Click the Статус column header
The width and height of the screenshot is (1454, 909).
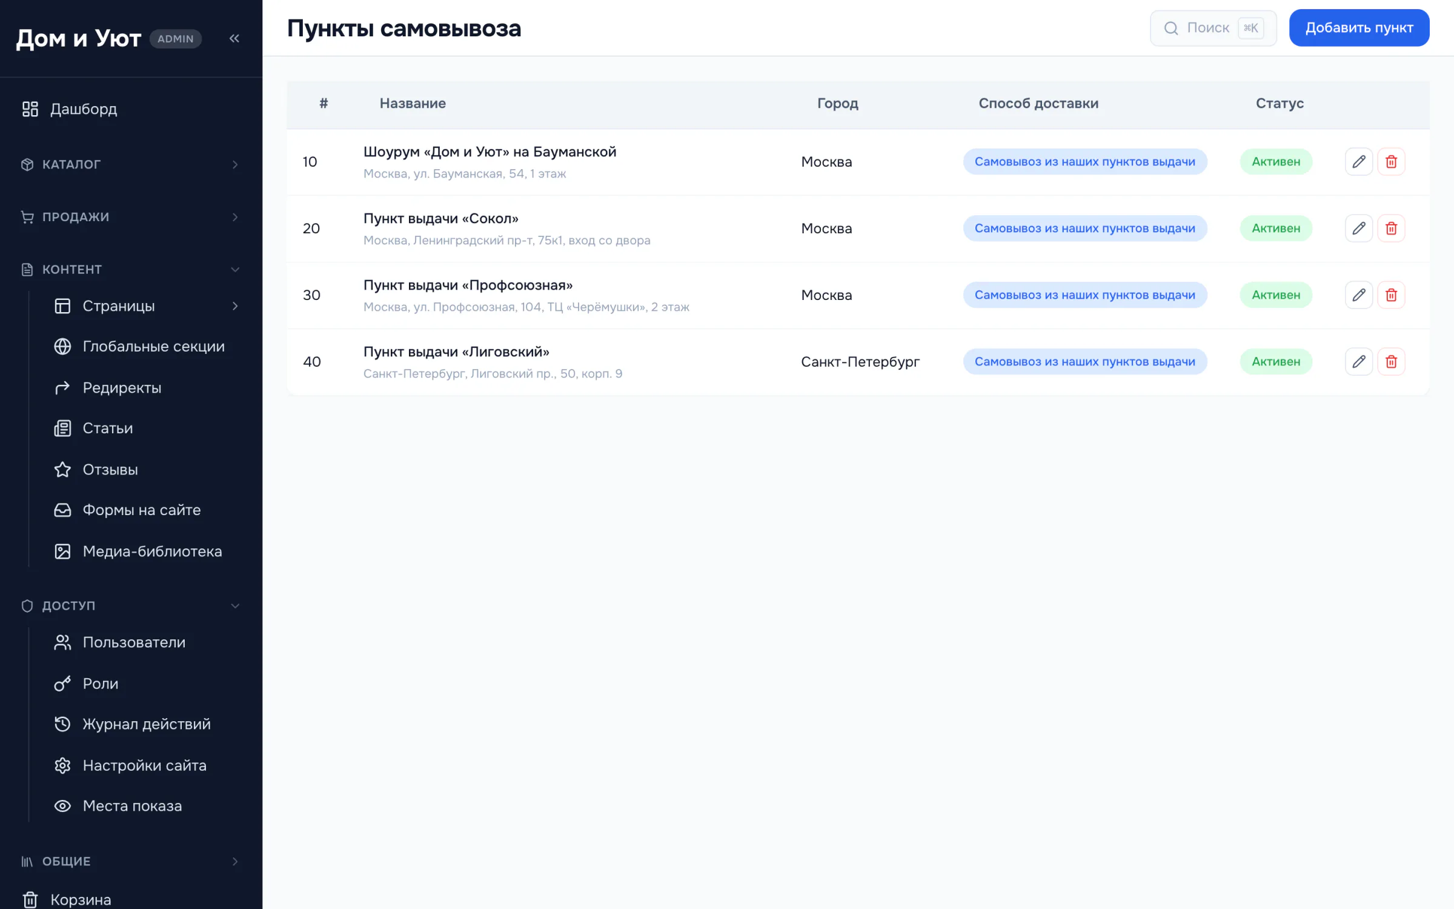pos(1280,104)
